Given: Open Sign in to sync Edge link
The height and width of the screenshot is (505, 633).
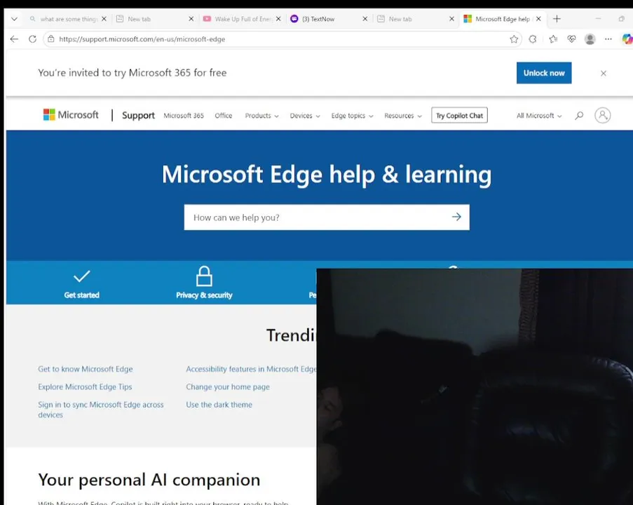Looking at the screenshot, I should tap(100, 409).
